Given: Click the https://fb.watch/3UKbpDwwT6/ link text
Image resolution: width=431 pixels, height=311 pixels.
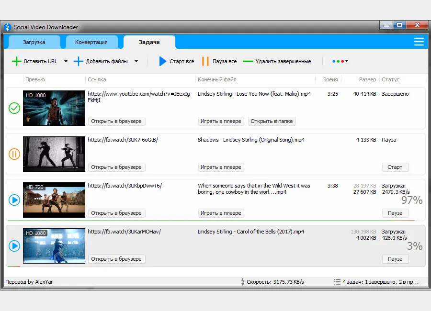Looking at the screenshot, I should coord(125,186).
